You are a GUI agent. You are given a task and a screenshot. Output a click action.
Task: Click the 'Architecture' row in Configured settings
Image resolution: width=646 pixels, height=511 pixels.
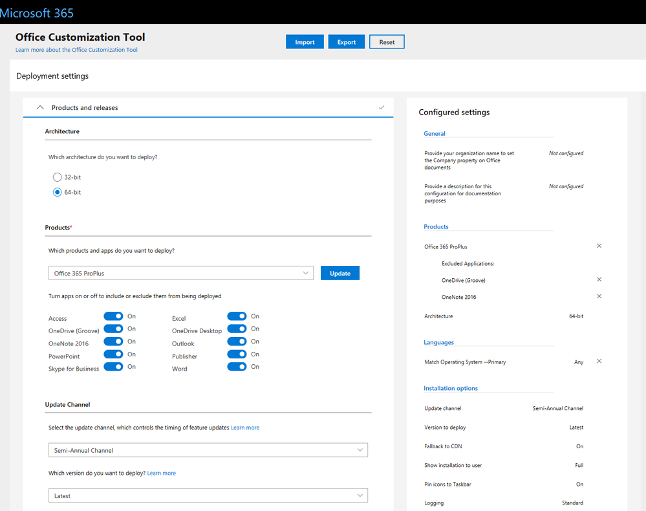(504, 316)
